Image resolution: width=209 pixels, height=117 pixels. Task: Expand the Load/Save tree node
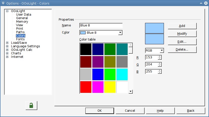click(x=7, y=43)
